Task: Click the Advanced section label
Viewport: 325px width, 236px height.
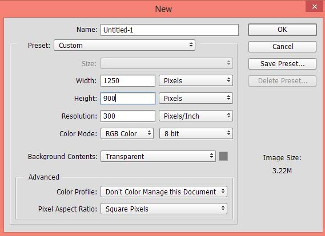Action: click(x=44, y=177)
